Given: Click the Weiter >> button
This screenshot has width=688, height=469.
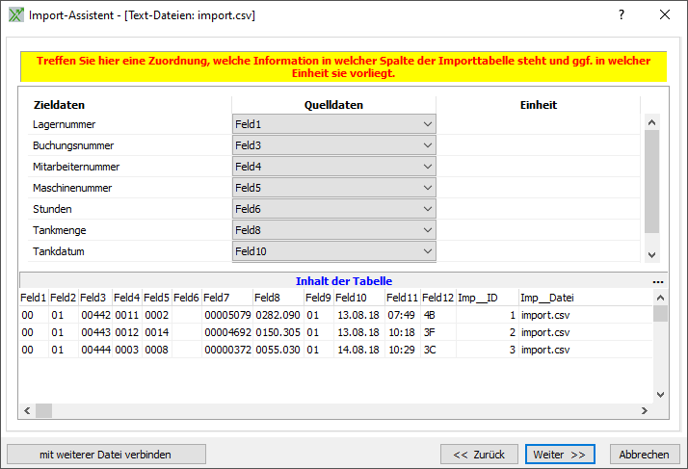Looking at the screenshot, I should [x=560, y=455].
